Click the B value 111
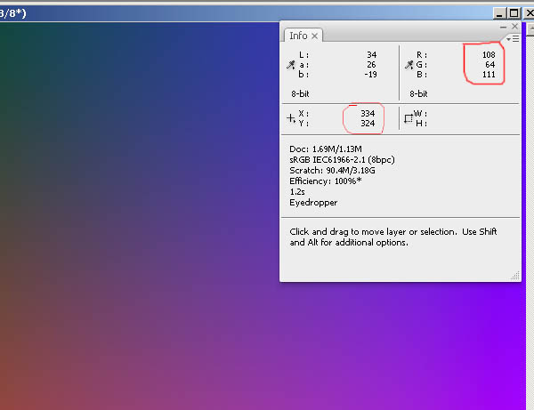The image size is (534, 410). pos(489,75)
